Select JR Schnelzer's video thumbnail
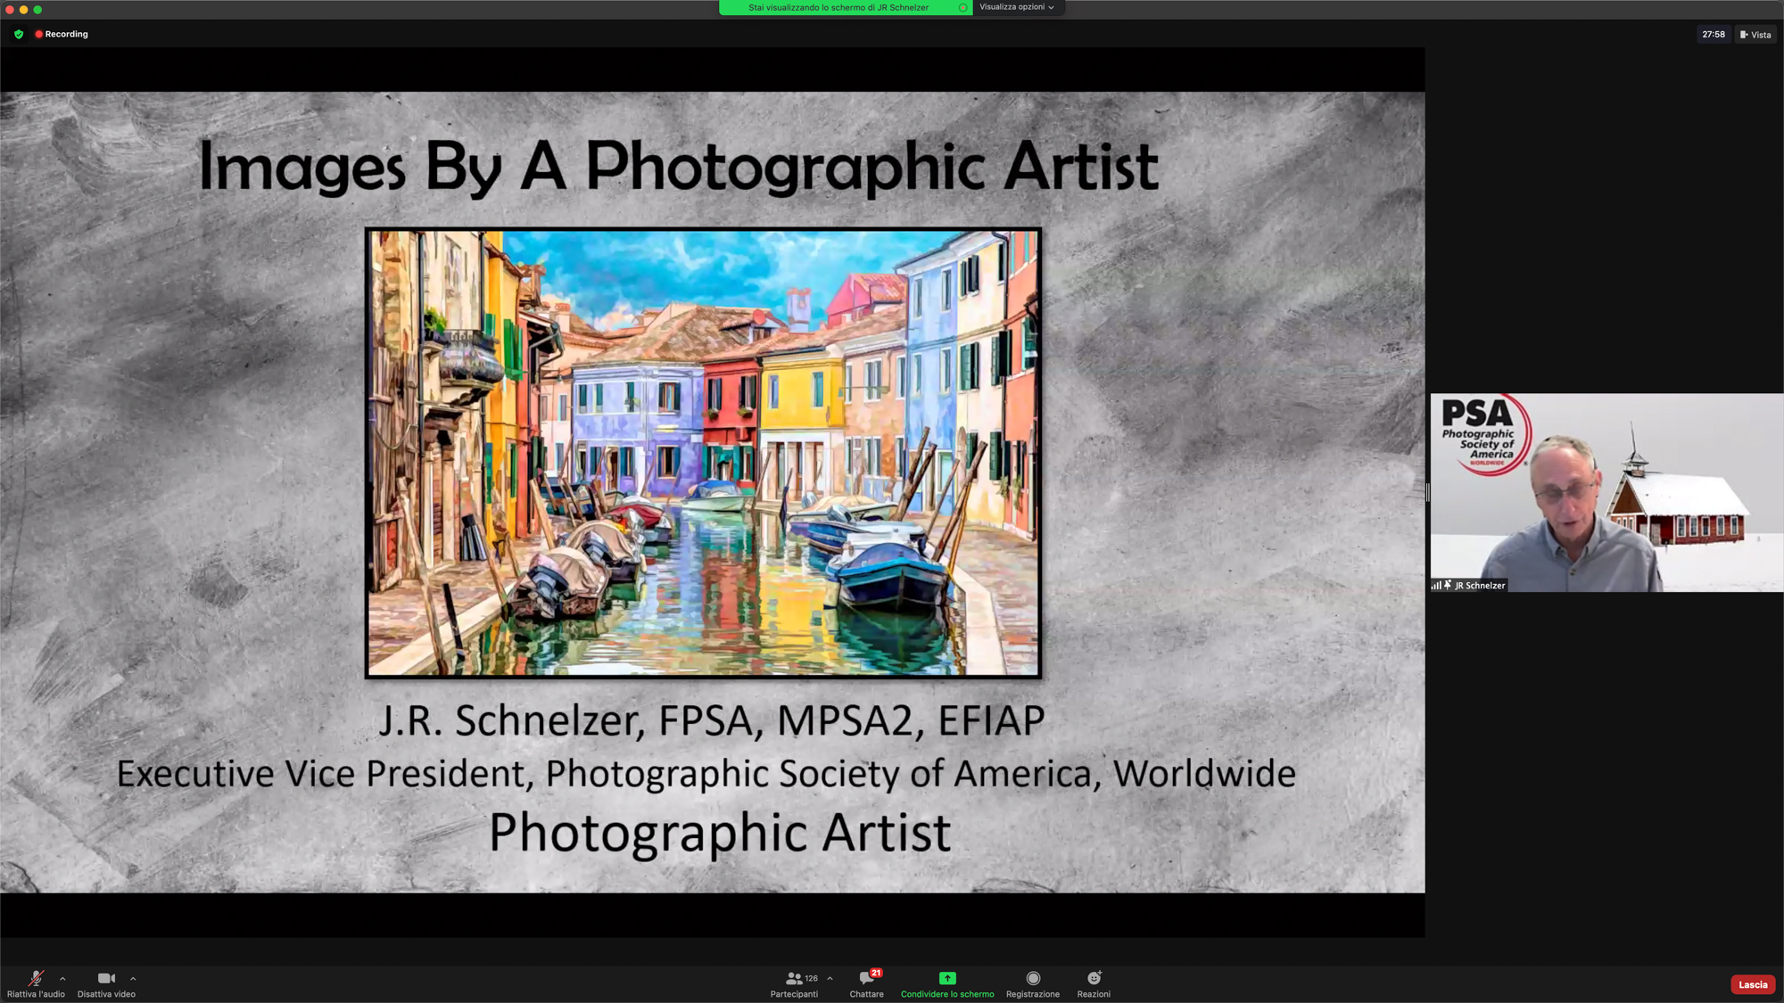Viewport: 1784px width, 1003px height. click(x=1606, y=493)
